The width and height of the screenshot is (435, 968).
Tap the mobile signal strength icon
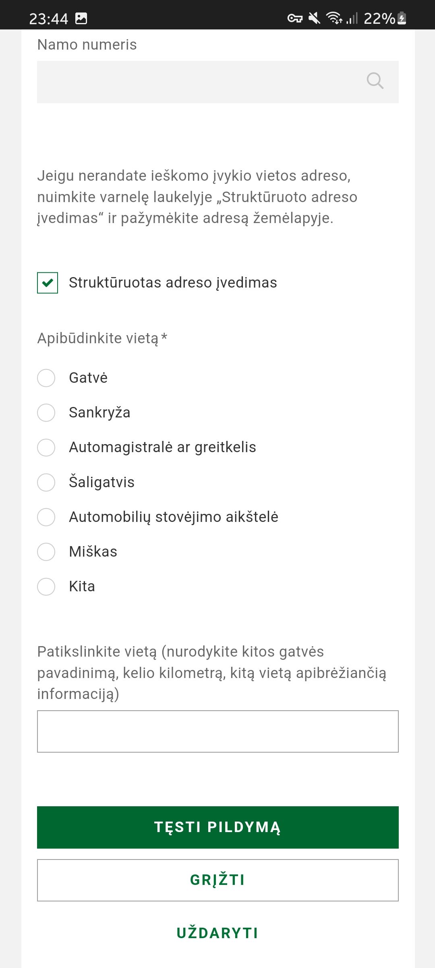[x=352, y=18]
